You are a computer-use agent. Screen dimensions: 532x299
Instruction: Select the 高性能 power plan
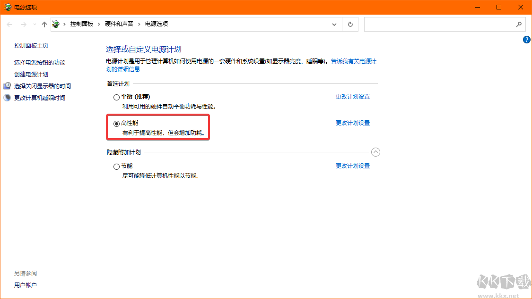[117, 124]
